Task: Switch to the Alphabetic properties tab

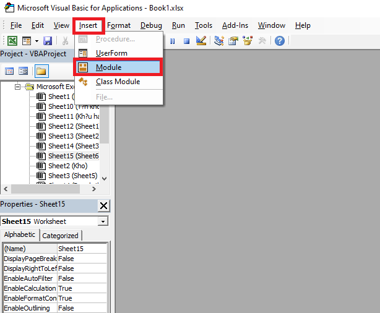Action: (x=20, y=234)
